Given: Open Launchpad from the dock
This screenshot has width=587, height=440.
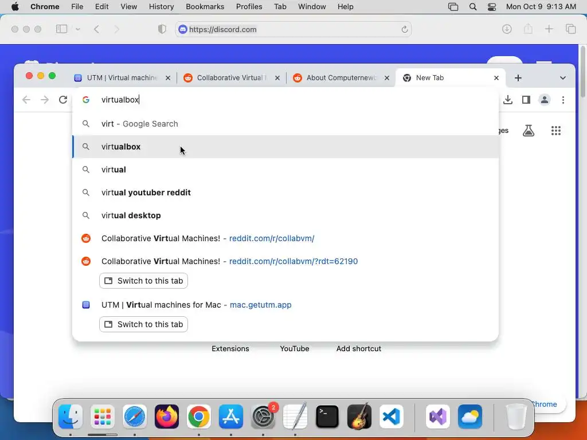Looking at the screenshot, I should [x=103, y=417].
